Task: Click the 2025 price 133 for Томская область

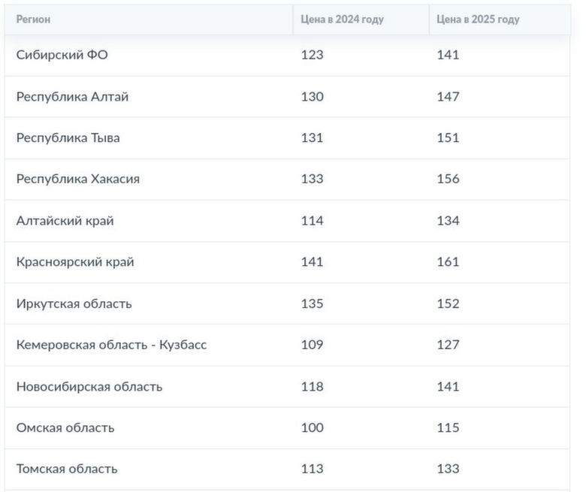Action: point(448,469)
